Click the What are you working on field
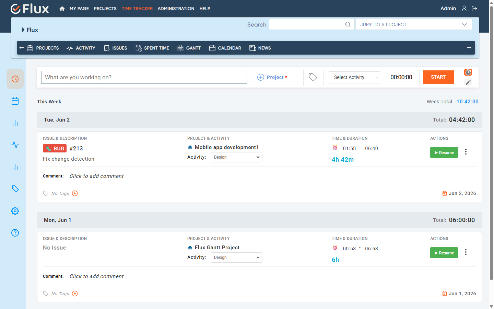 [144, 77]
